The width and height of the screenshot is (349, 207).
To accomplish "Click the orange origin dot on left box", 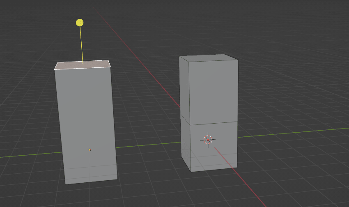I will (90, 150).
